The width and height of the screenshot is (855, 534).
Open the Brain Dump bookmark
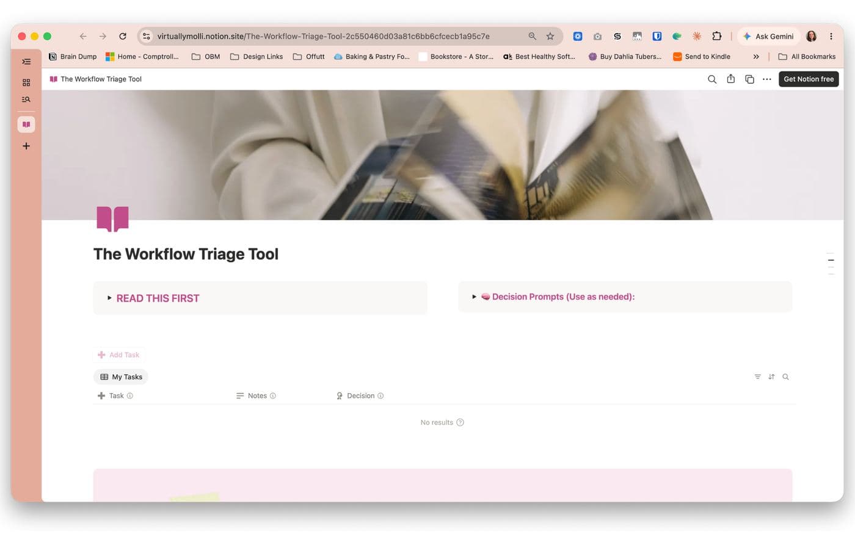click(73, 57)
